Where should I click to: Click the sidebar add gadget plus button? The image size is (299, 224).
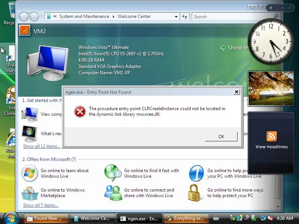pos(271,8)
